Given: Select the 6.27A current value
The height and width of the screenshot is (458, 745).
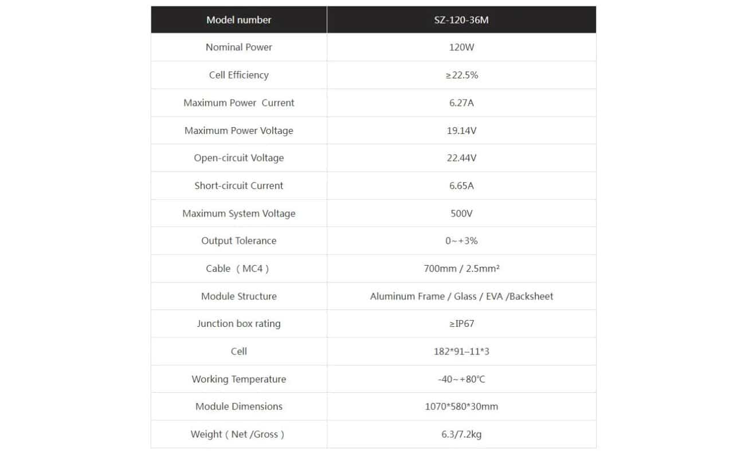Looking at the screenshot, I should [x=461, y=102].
